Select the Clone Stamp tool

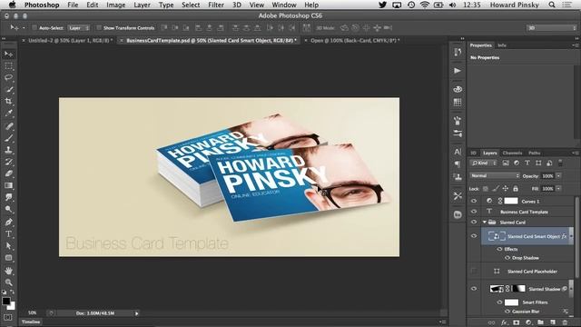(8, 150)
